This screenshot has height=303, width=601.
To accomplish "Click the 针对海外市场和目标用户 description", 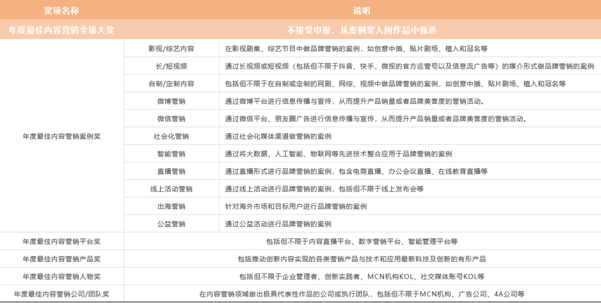I will click(x=296, y=206).
